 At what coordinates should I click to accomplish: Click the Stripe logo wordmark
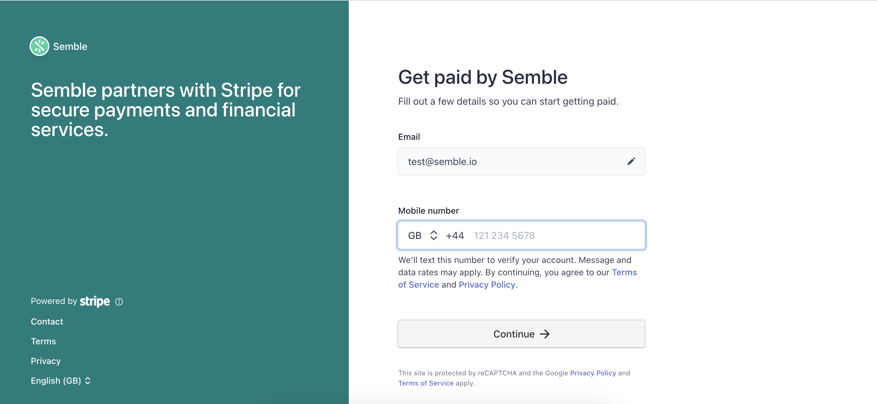tap(95, 301)
